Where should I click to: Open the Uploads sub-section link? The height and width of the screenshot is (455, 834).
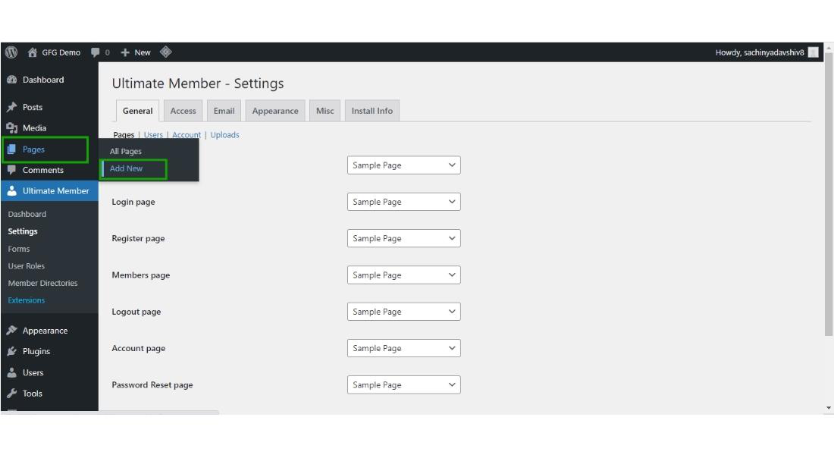224,135
